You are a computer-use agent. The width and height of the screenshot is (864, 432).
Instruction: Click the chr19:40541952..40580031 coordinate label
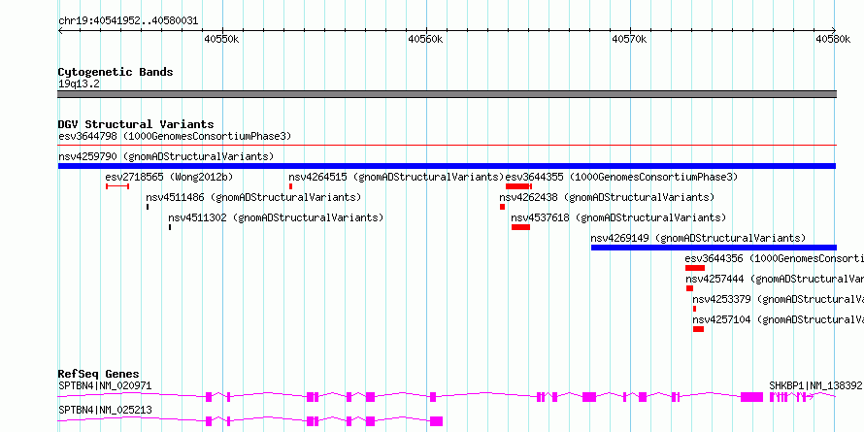pyautogui.click(x=128, y=21)
